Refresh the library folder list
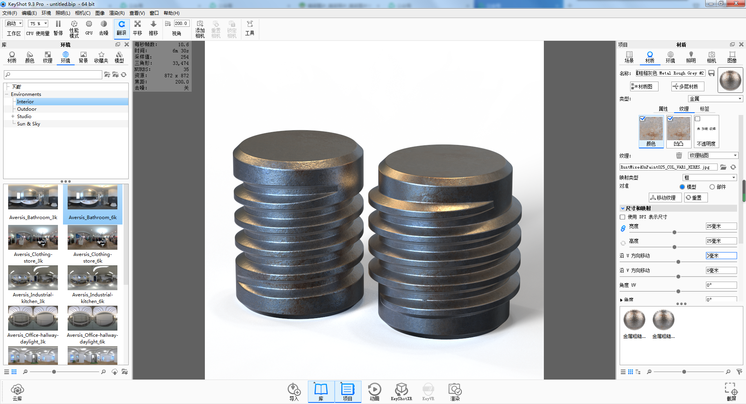 pos(124,75)
